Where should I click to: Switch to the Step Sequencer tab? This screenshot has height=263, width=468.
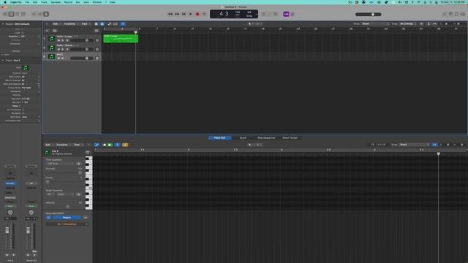coord(266,138)
